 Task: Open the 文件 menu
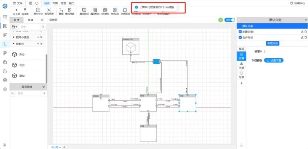click(x=18, y=3)
